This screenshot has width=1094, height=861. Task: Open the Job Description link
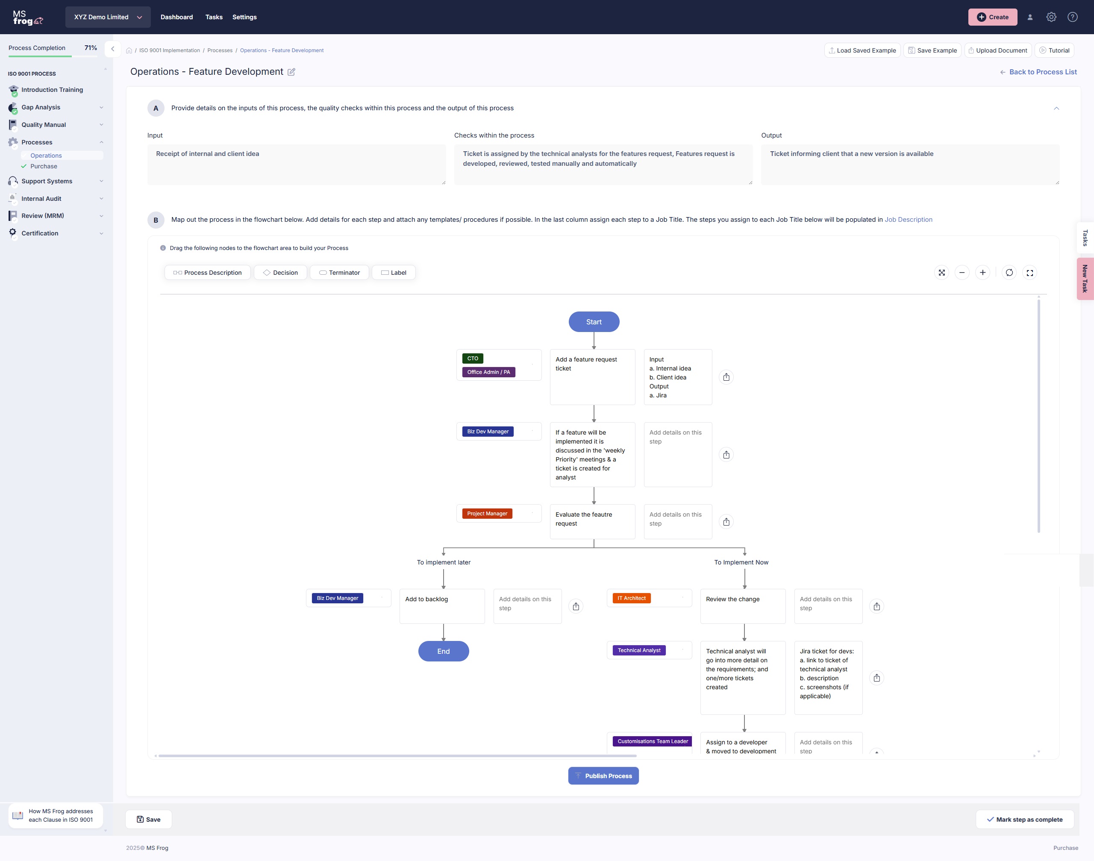click(x=909, y=219)
